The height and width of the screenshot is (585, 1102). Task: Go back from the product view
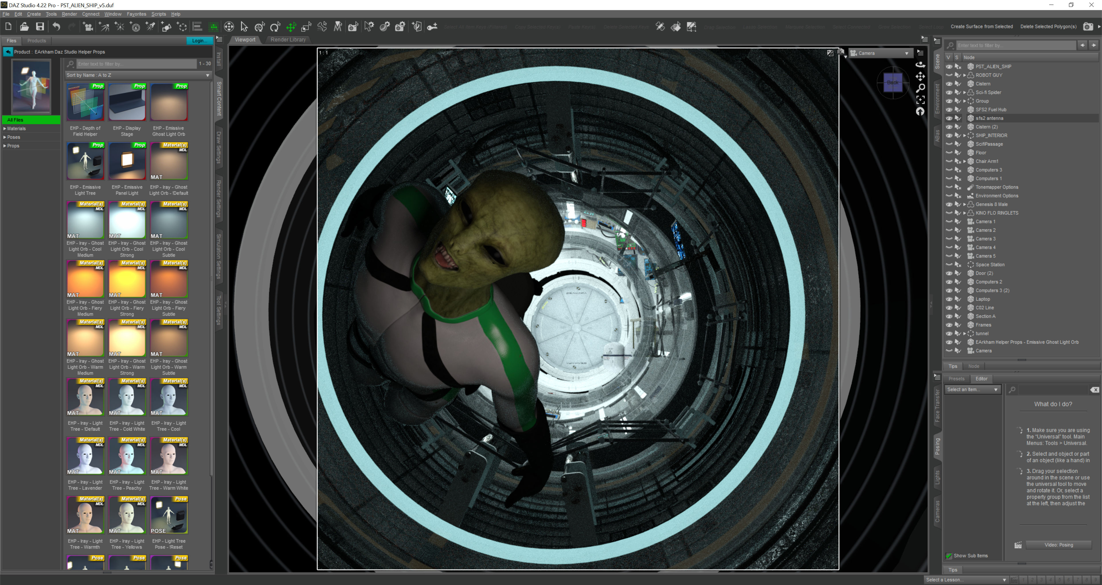(8, 52)
